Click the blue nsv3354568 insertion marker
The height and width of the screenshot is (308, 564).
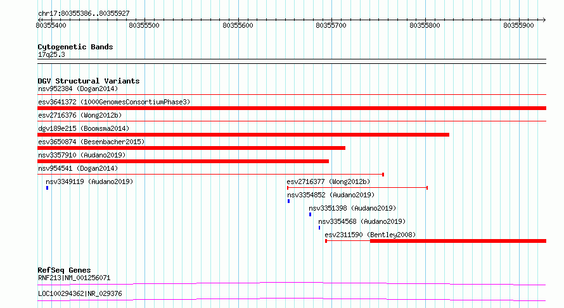point(319,228)
